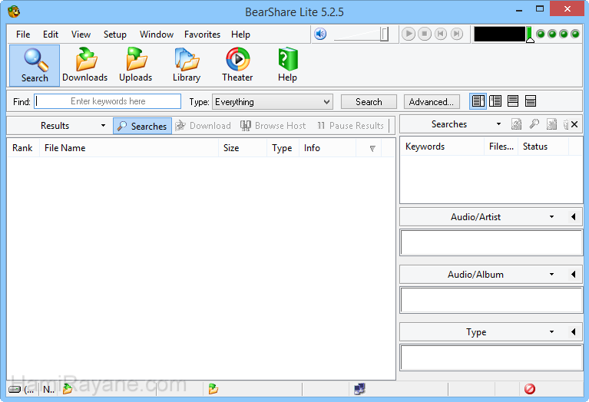Click the drive icon in the status bar
Image resolution: width=589 pixels, height=402 pixels.
tap(15, 389)
